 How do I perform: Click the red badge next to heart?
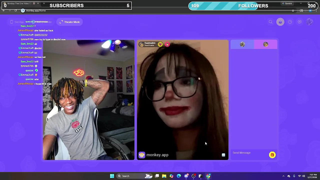167,44
